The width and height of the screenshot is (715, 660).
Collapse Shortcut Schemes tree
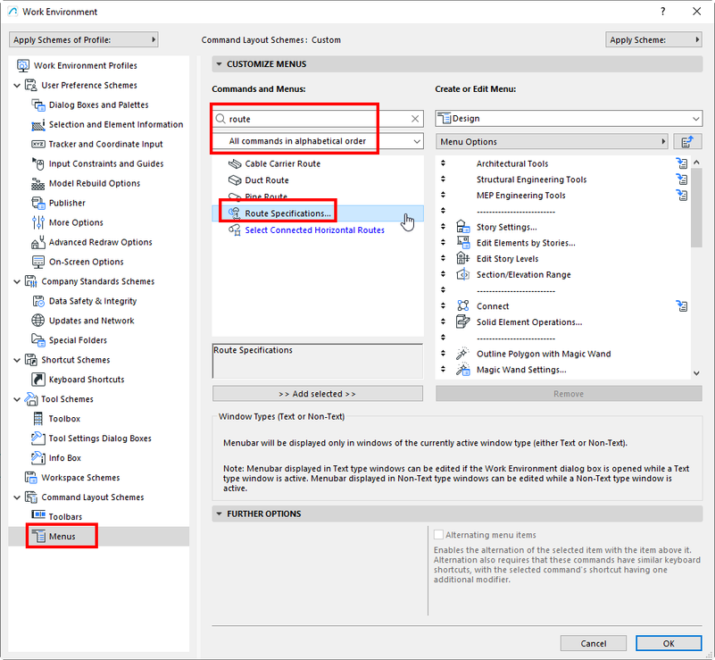tap(17, 360)
